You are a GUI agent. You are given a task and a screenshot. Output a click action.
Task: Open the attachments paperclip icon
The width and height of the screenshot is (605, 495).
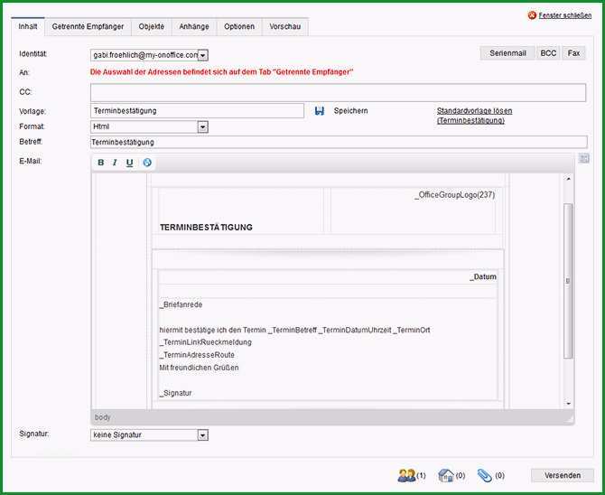[485, 475]
